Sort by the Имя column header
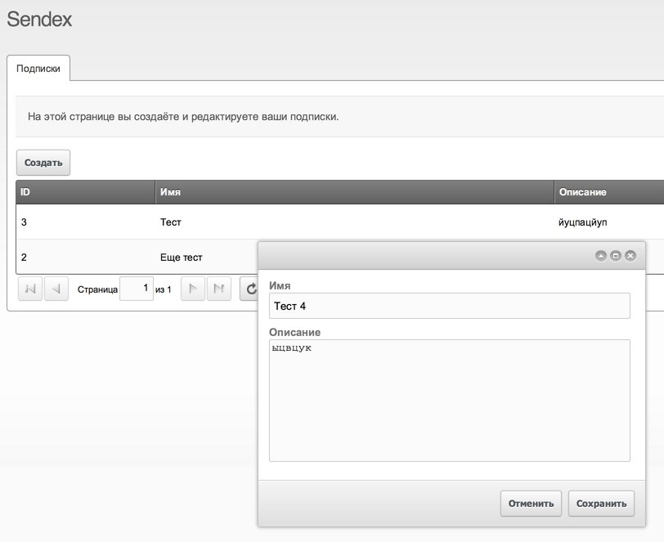664x542 pixels. (354, 192)
